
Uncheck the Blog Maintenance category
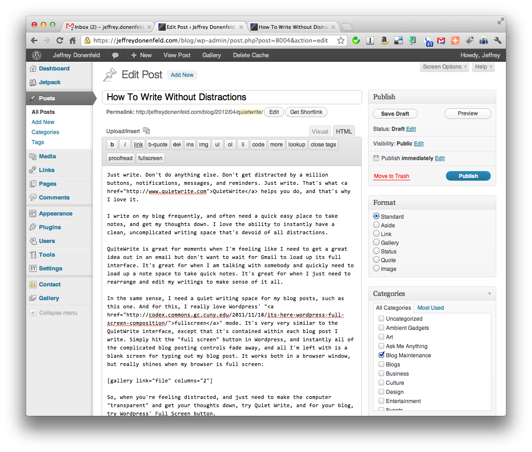pyautogui.click(x=381, y=355)
